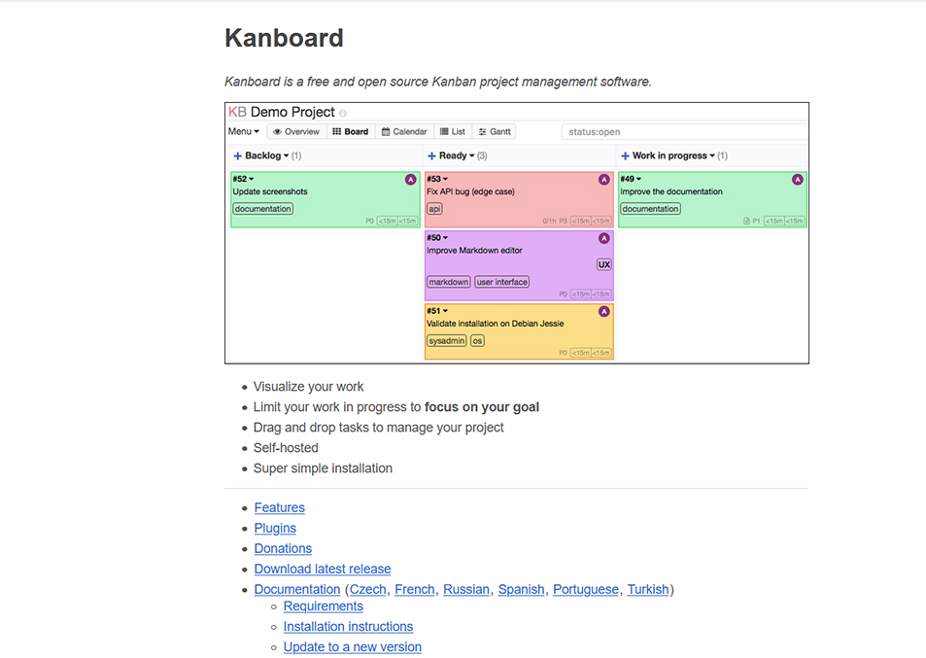Click the assignee avatar on task #50
Viewport: 926px width, 658px height.
pyautogui.click(x=603, y=238)
